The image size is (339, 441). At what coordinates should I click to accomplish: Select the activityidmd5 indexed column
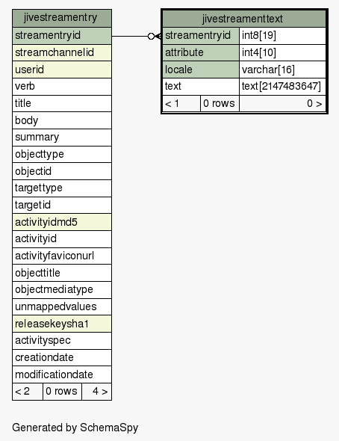(x=62, y=222)
